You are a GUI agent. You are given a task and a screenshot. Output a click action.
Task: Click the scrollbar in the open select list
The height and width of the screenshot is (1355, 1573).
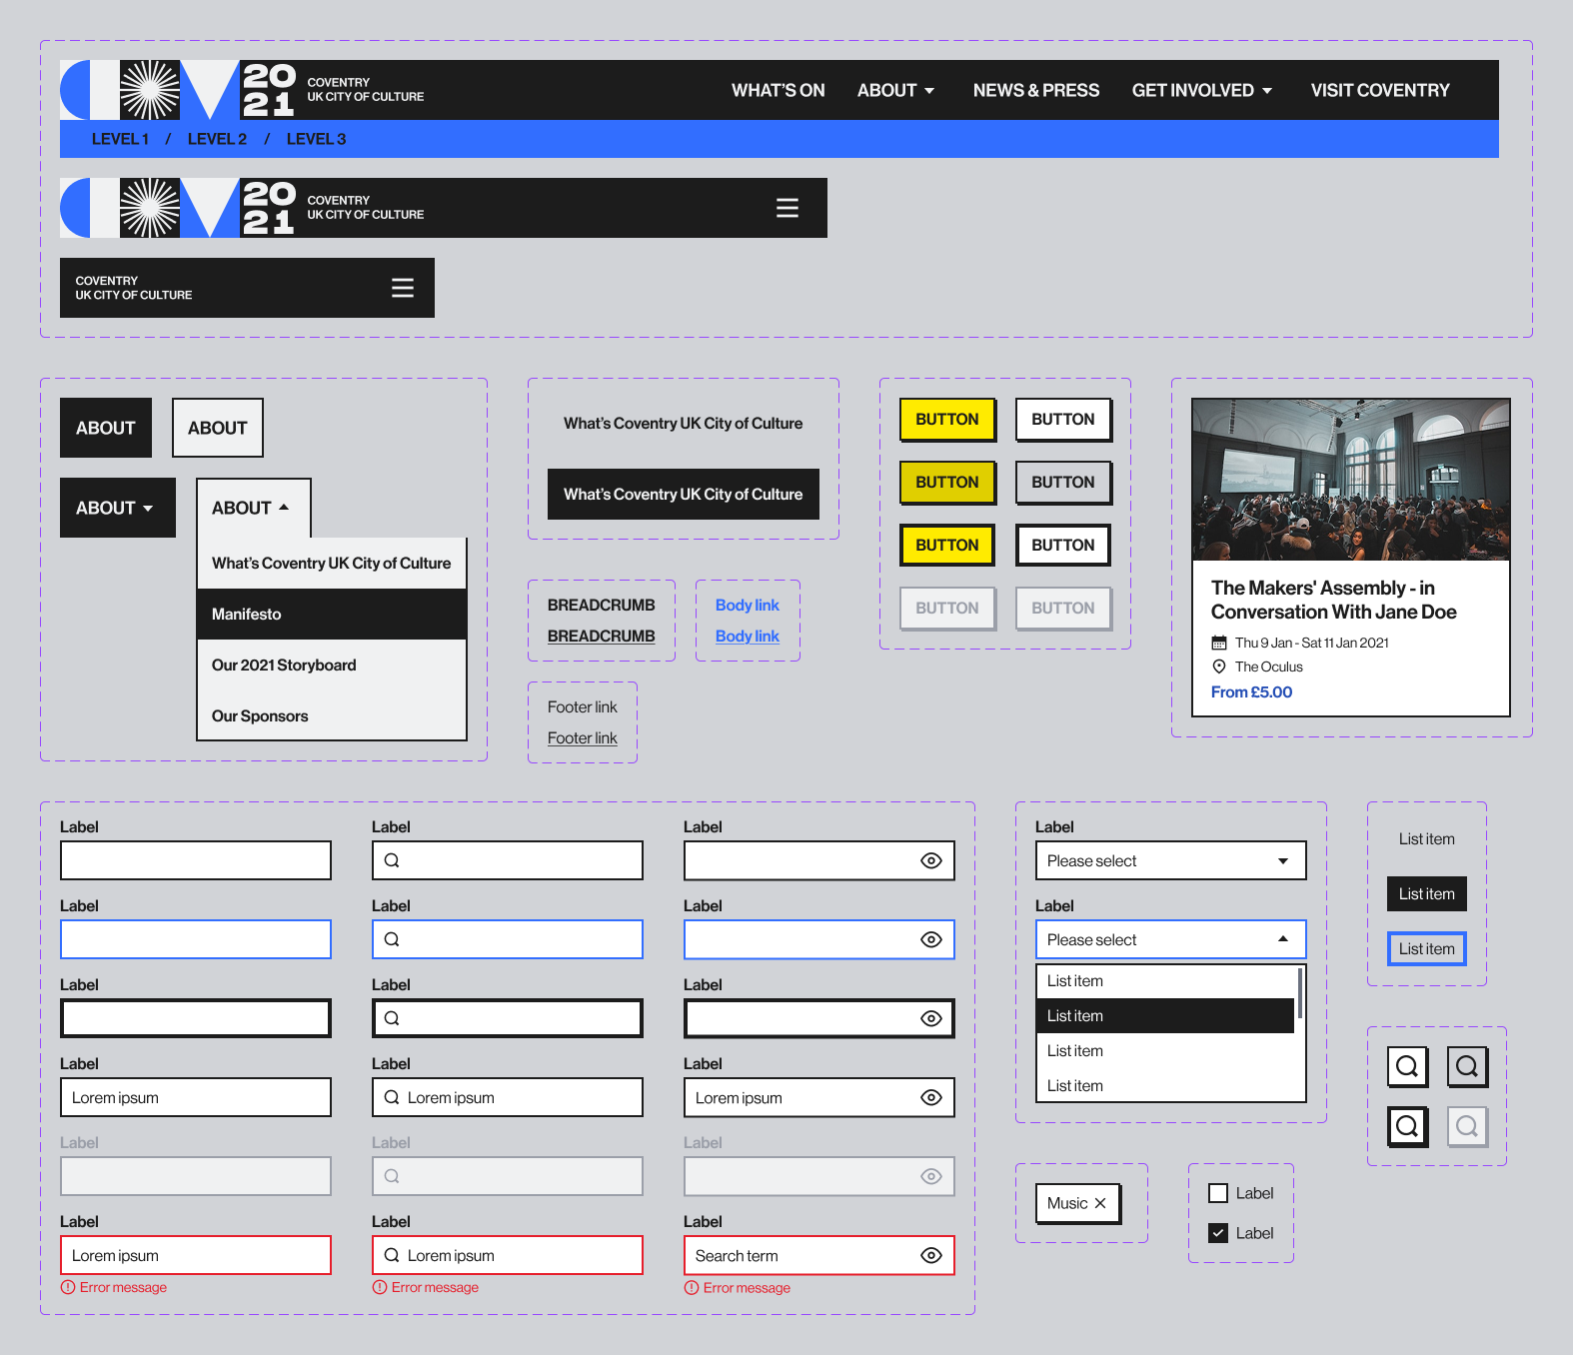tap(1299, 993)
